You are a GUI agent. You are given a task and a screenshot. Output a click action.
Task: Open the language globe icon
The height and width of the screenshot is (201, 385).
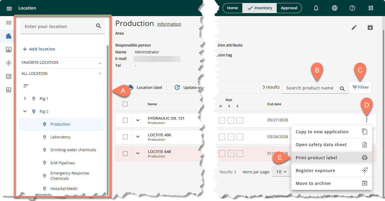coord(334,8)
